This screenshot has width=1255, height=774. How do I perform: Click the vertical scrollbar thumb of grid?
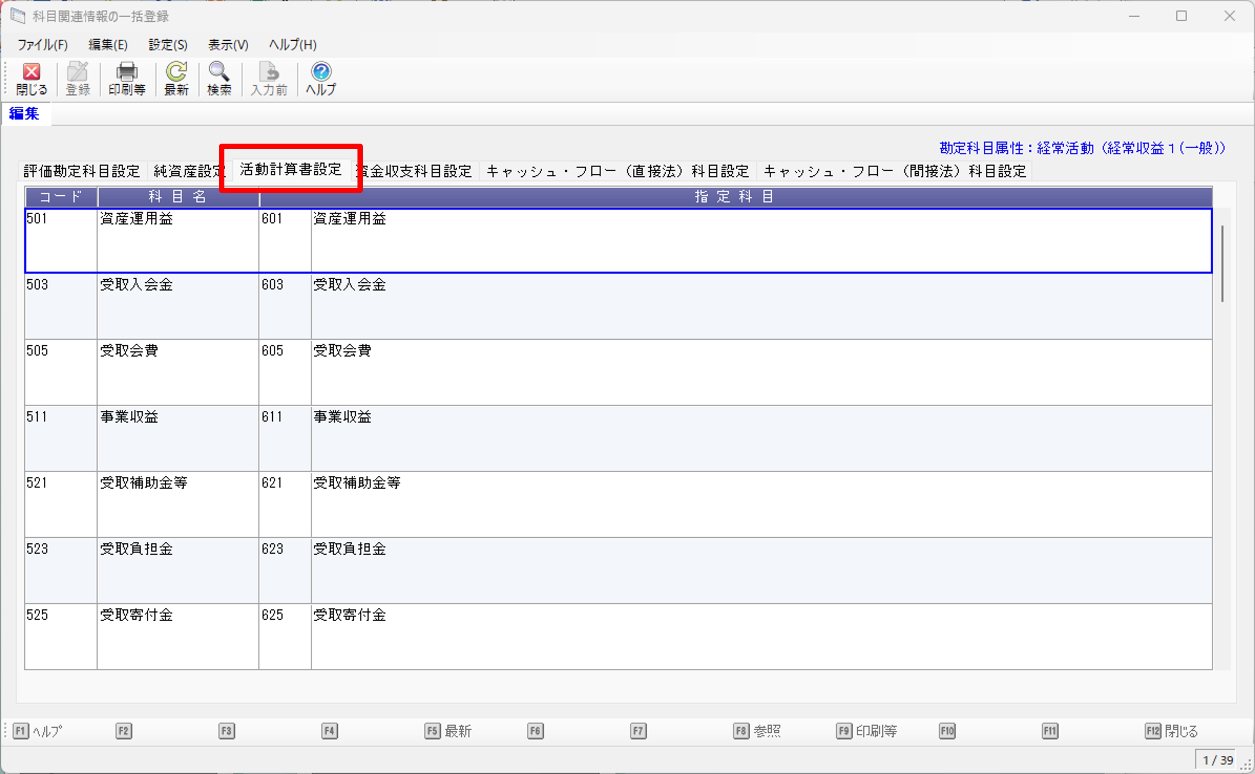tap(1222, 263)
